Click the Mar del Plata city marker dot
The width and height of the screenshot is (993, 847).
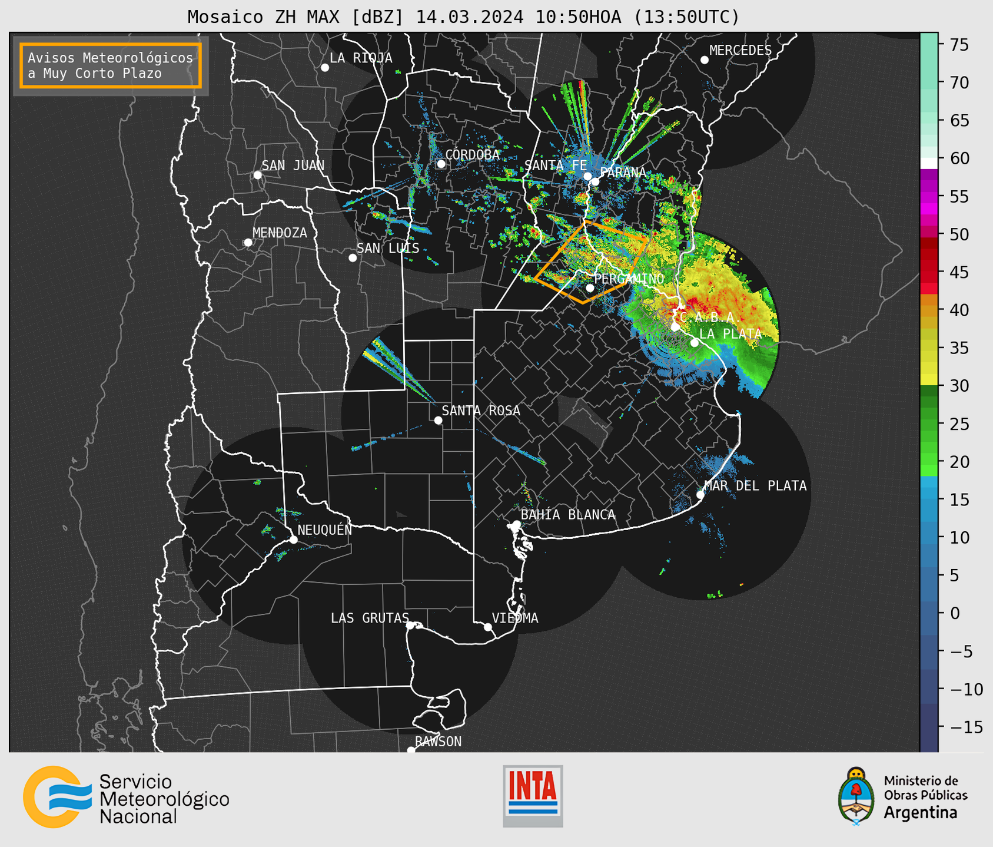click(700, 495)
